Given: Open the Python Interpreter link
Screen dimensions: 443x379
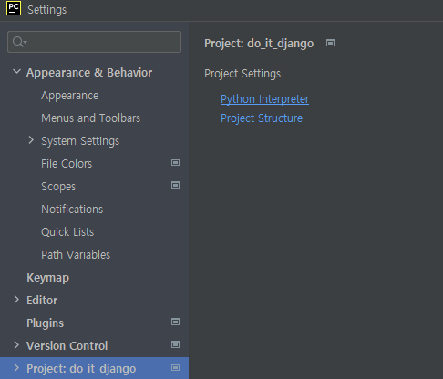Looking at the screenshot, I should [x=264, y=99].
